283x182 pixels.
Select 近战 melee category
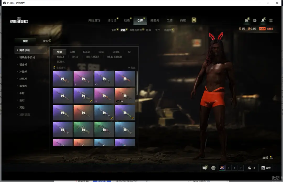(22, 100)
